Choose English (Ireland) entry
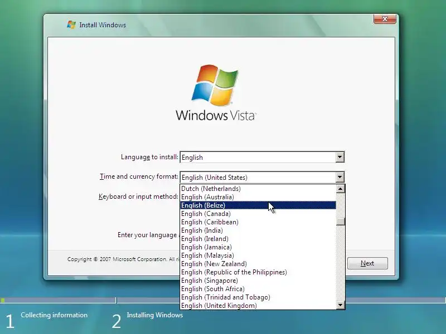This screenshot has width=446, height=334. 258,239
